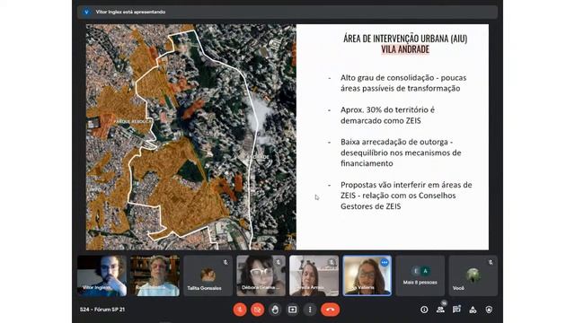Viewport: 575px width, 323px height.
Task: Raise hand in the meeting
Action: tap(275, 310)
